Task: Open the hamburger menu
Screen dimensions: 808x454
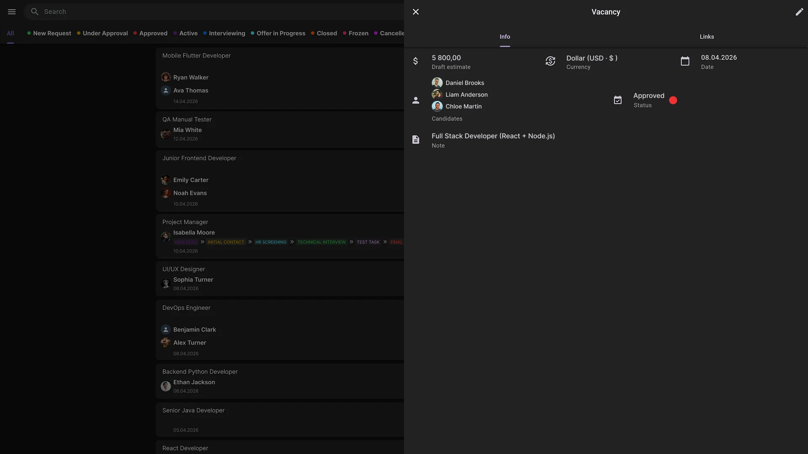Action: coord(12,12)
